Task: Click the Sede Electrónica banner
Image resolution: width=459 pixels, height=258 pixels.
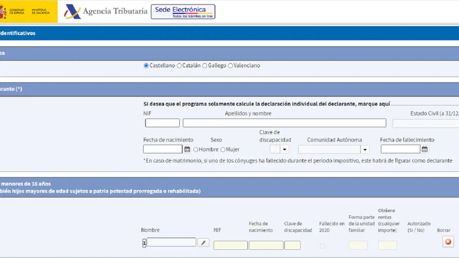Action: pos(183,11)
